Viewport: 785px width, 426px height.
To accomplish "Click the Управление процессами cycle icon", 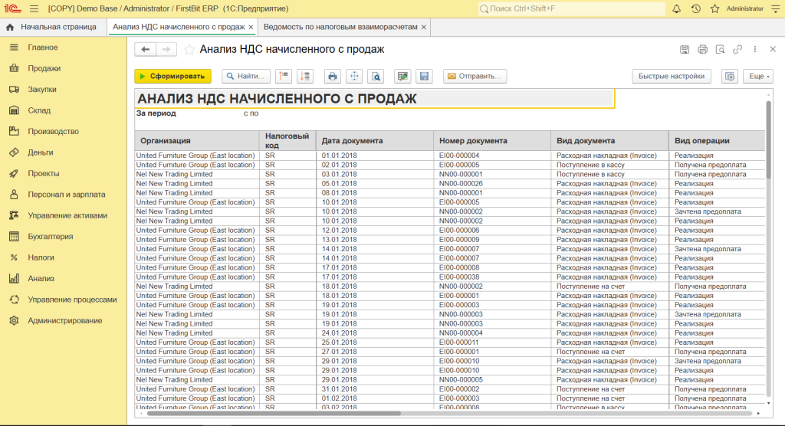I will [14, 300].
